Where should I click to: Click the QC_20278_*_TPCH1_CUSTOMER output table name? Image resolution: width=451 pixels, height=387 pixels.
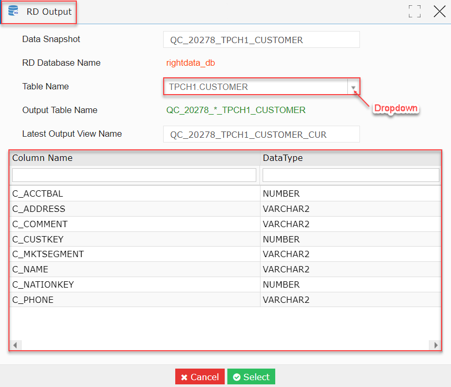(x=236, y=110)
